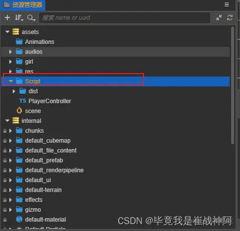Screen dimensions: 240x231
Task: Select the Animations folder row
Action: tap(115, 42)
